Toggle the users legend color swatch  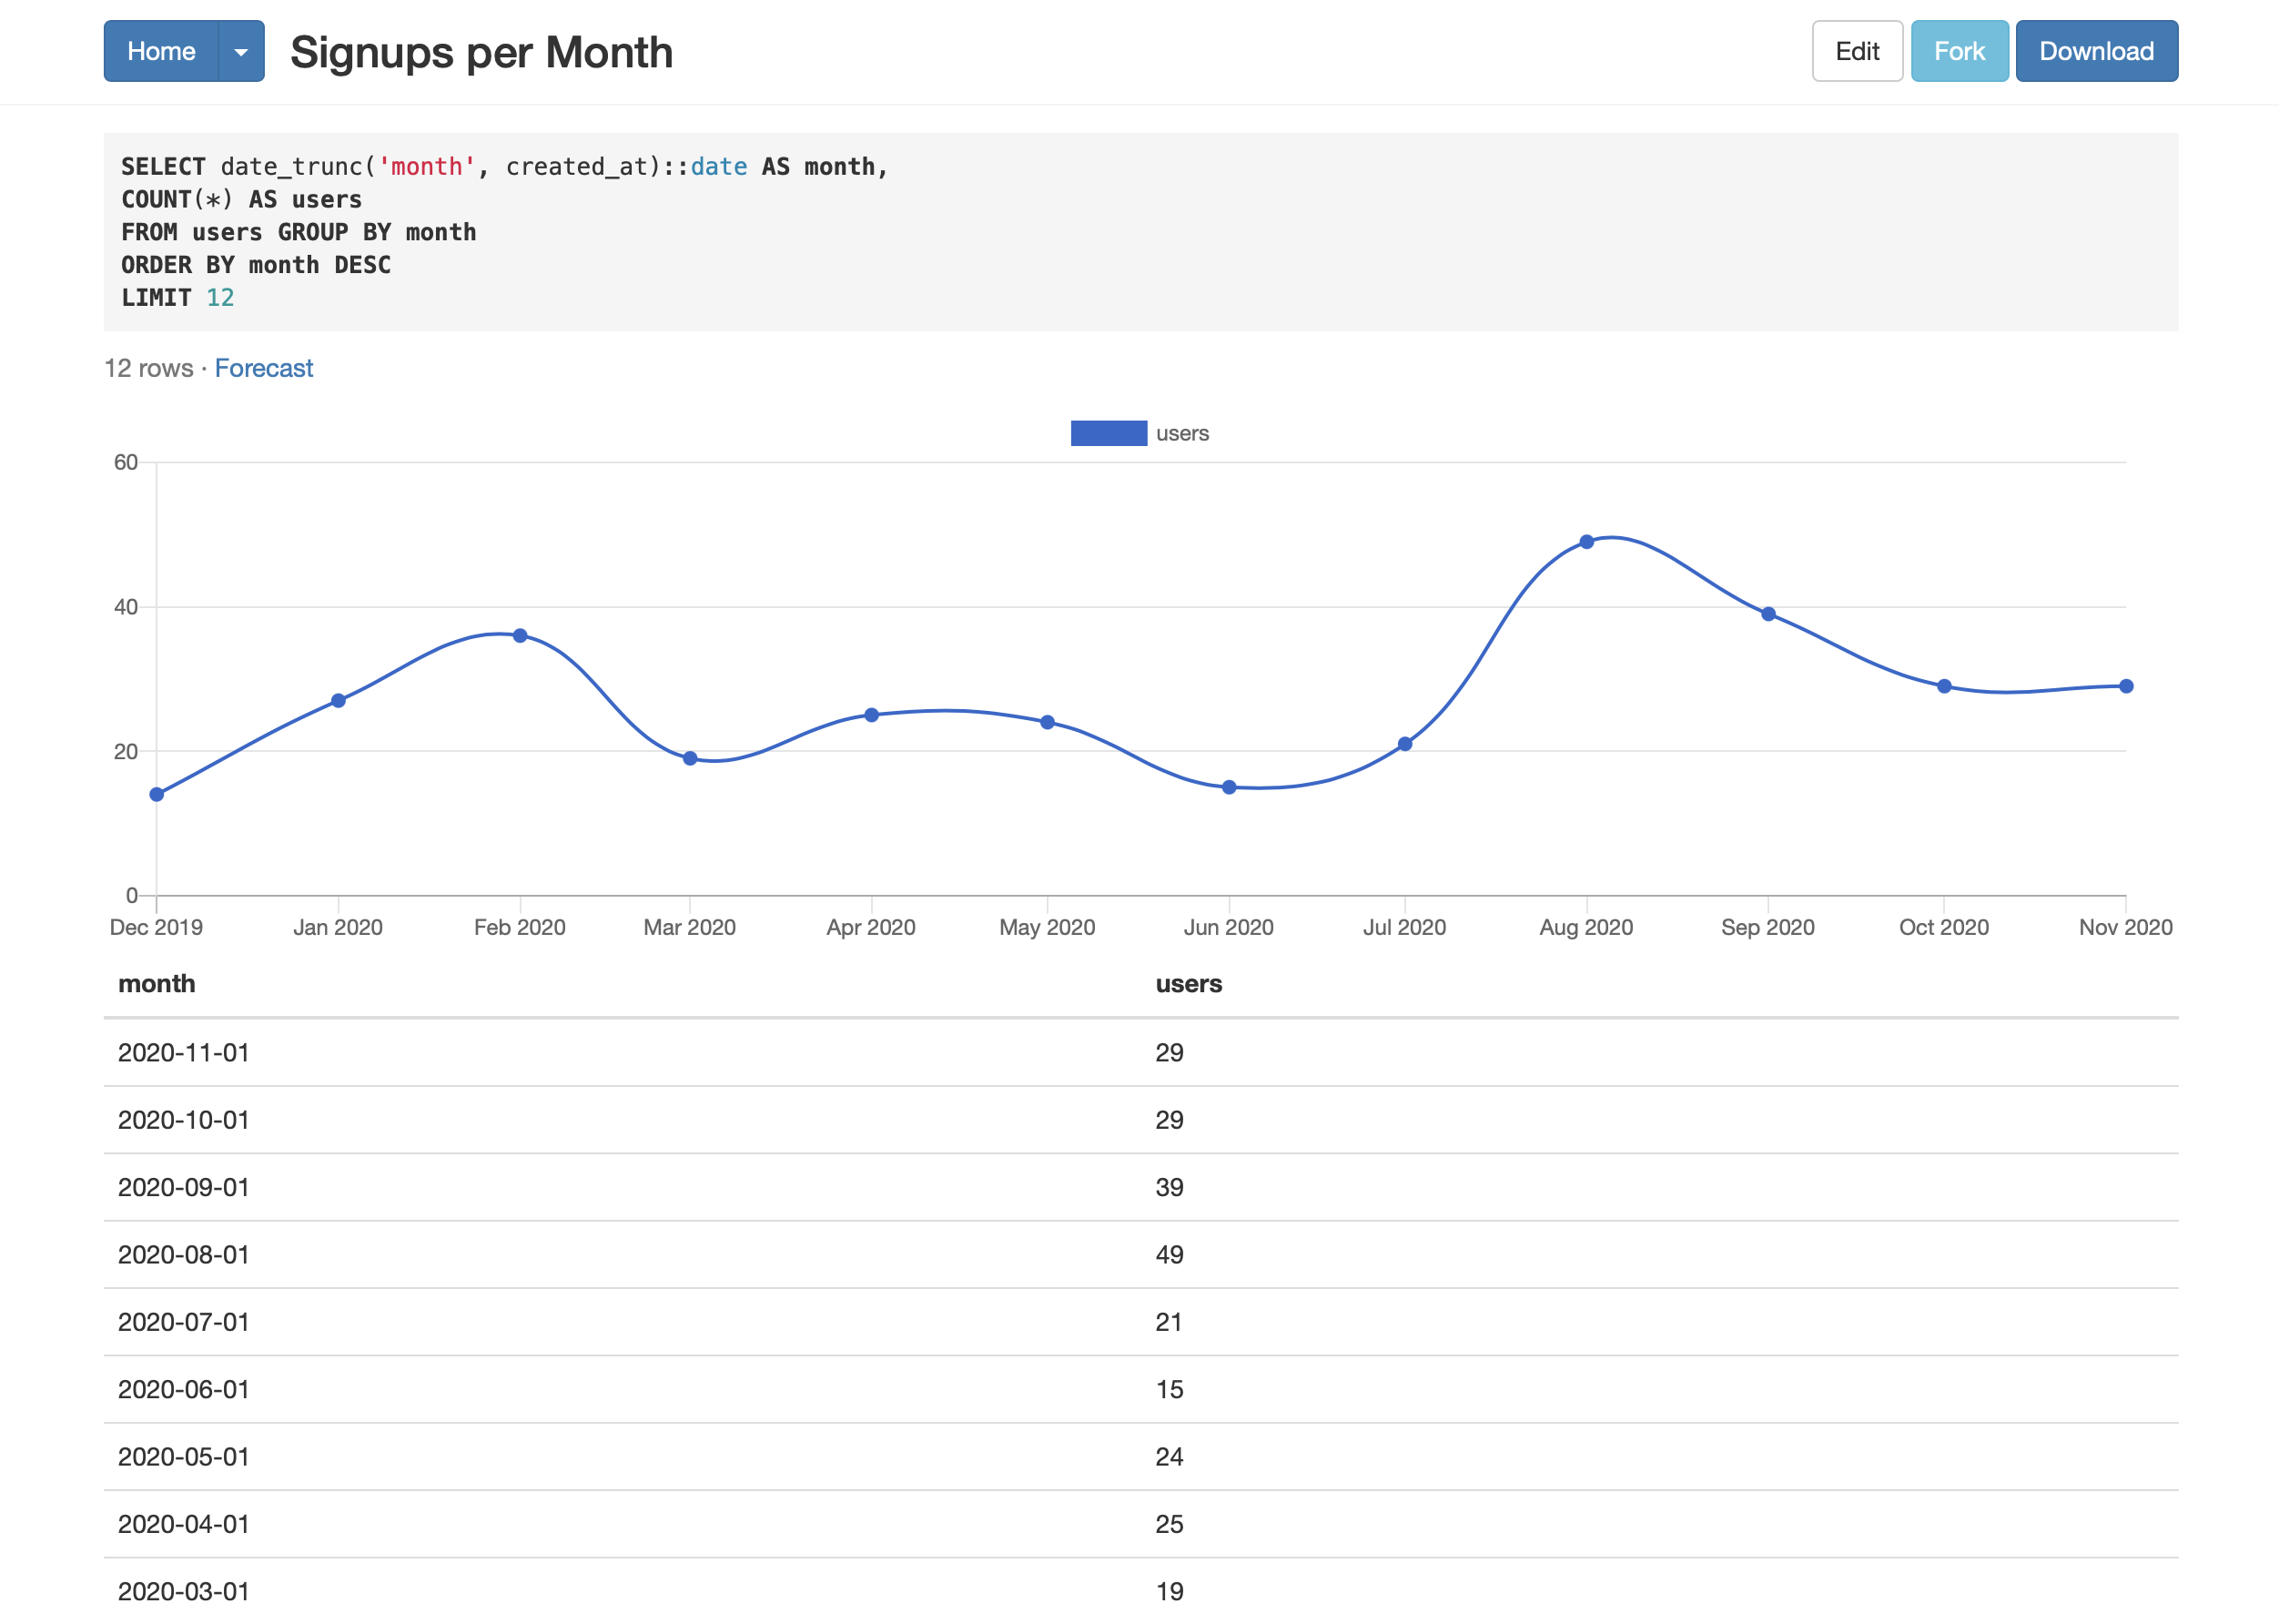(x=1109, y=433)
